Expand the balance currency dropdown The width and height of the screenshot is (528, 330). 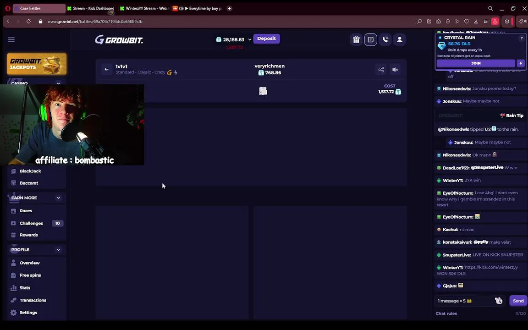pos(249,39)
